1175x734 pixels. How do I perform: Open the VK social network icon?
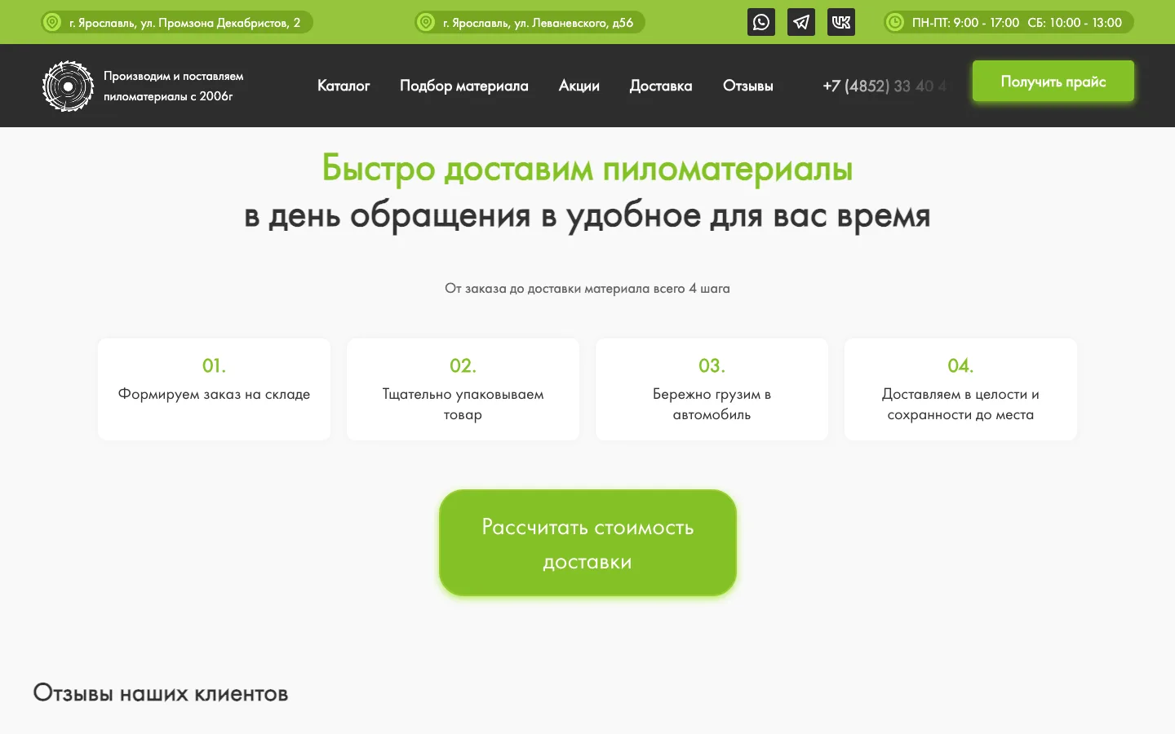841,22
